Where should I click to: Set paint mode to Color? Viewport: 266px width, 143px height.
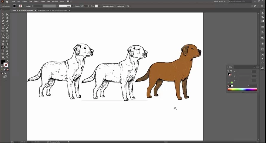2,70
